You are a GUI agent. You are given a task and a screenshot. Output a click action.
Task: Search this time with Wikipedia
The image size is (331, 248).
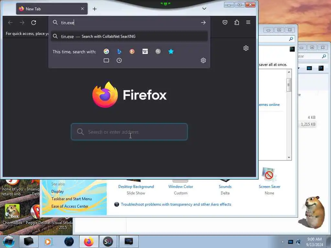(145, 51)
